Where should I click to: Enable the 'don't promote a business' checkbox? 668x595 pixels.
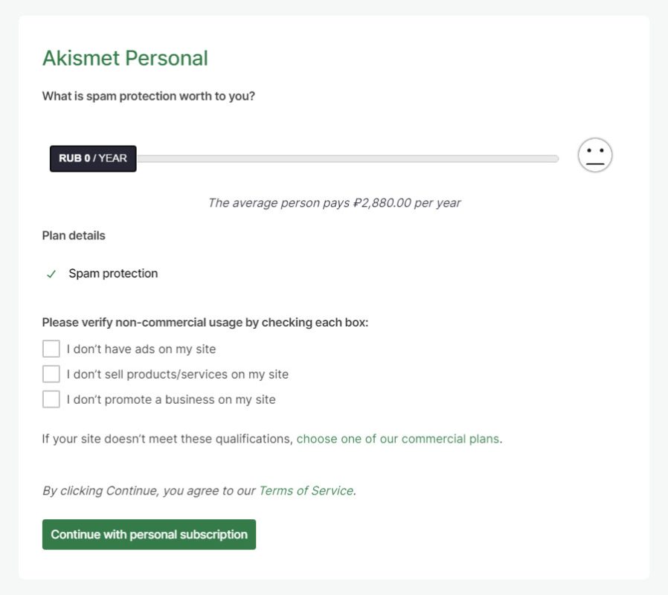51,399
